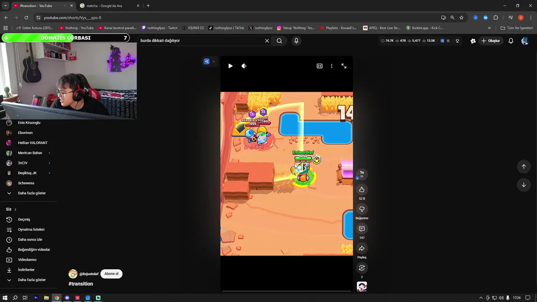537x302 pixels.
Task: Show more bookmarks with the double chevron
Action: tap(489, 28)
